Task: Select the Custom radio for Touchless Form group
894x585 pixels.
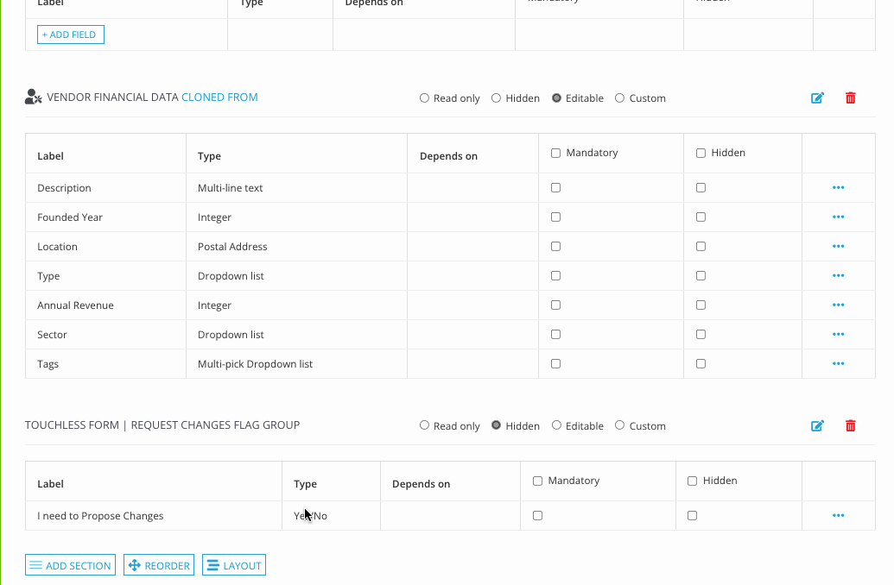Action: (619, 425)
